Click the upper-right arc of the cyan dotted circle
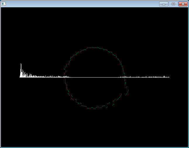Viewport: 189px width, 148px height. [x=116, y=56]
